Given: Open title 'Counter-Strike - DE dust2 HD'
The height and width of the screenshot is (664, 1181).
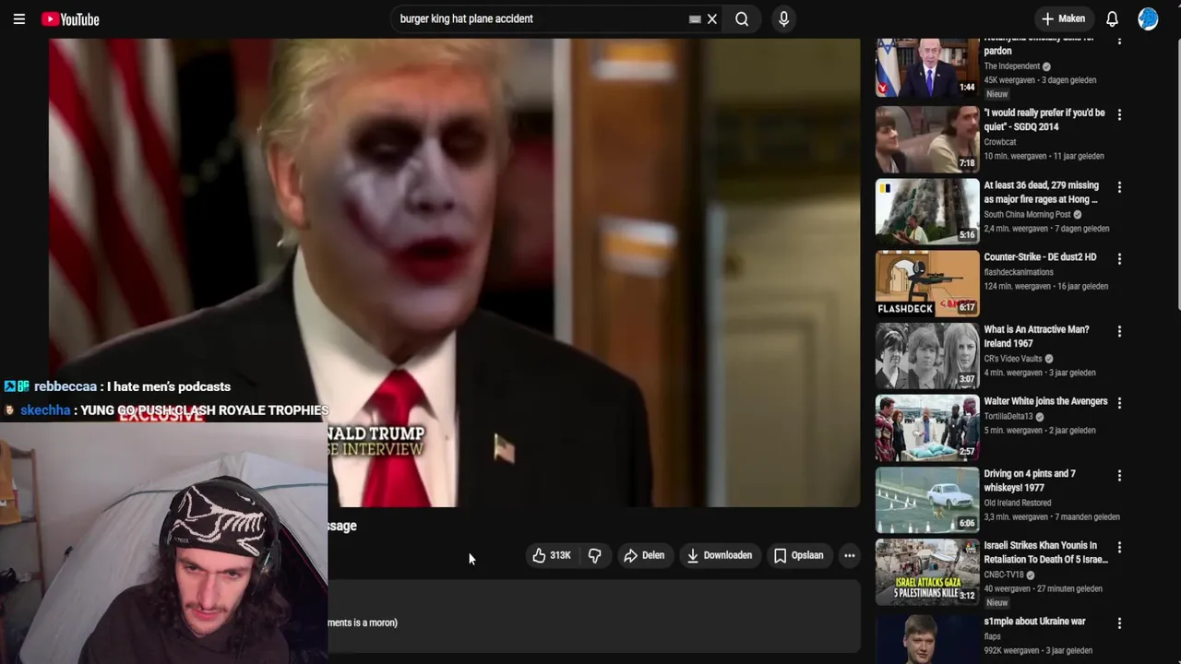Looking at the screenshot, I should (x=1040, y=257).
